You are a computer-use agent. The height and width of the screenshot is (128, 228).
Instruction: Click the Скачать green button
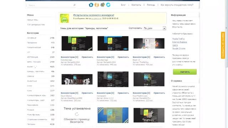[x=185, y=72]
